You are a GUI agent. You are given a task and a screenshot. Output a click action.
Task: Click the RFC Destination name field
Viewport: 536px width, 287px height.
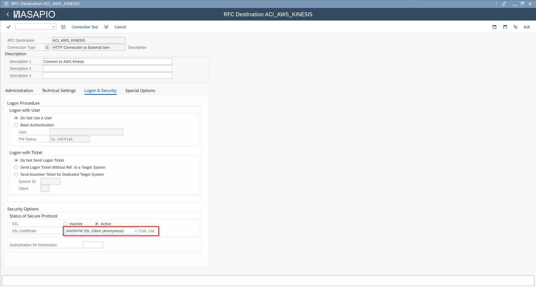[88, 40]
